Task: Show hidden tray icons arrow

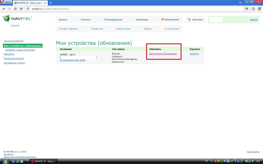Action: 211,161
